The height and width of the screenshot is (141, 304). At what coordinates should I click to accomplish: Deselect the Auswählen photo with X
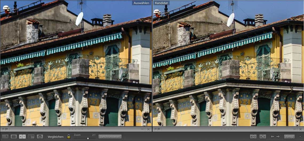coord(149,129)
